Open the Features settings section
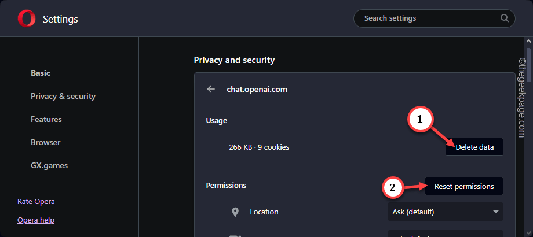Screen dimensions: 533x237 coord(46,119)
